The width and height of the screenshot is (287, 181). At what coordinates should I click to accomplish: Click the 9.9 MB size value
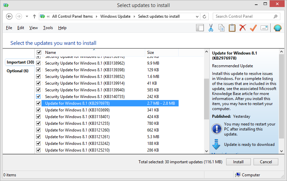coord(153,63)
